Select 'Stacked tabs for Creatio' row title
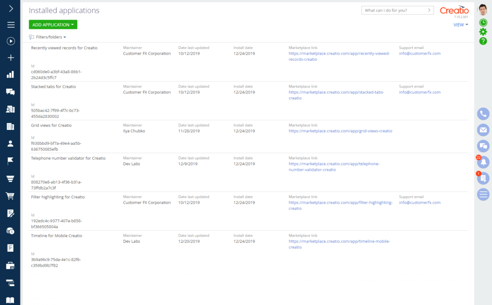 click(53, 87)
